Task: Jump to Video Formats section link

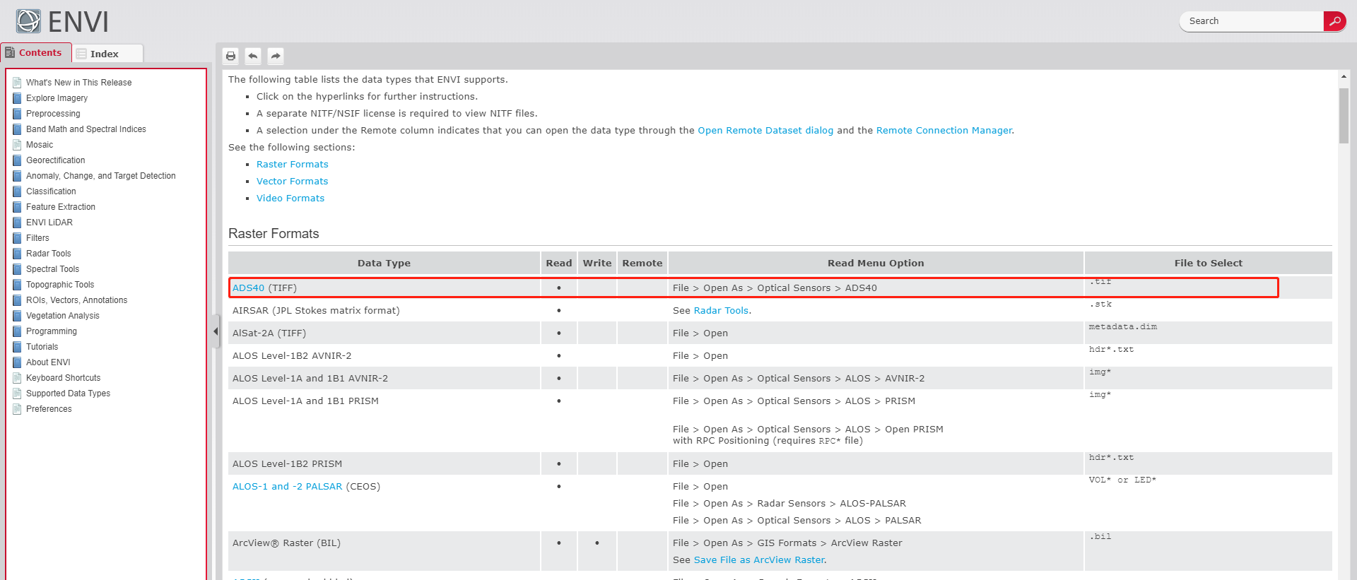Action: tap(290, 199)
